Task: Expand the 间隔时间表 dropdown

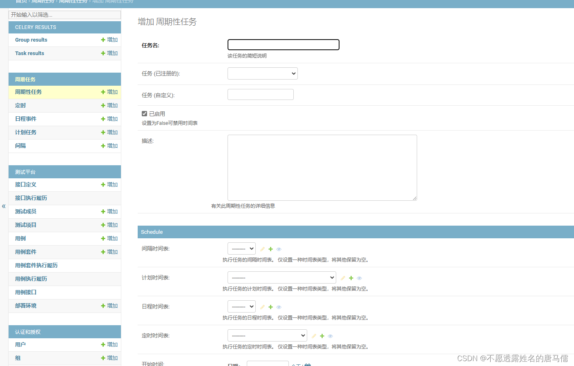Action: (x=241, y=248)
